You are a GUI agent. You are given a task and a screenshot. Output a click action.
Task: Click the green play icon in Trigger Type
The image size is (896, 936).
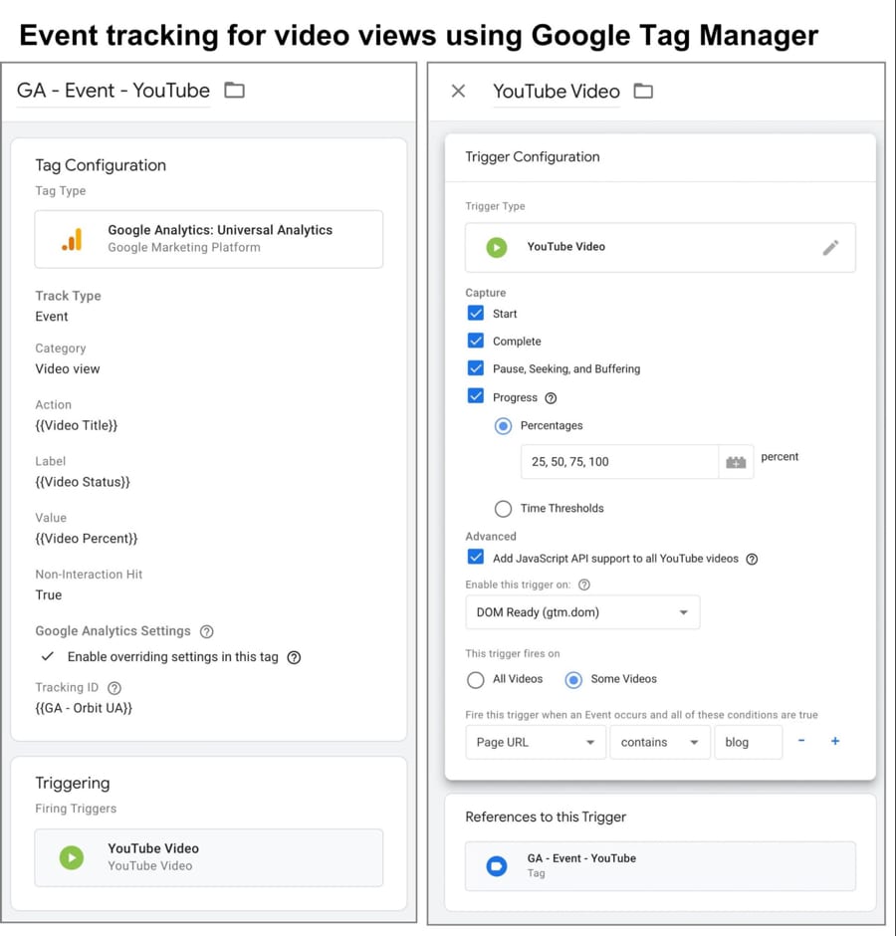pos(496,247)
